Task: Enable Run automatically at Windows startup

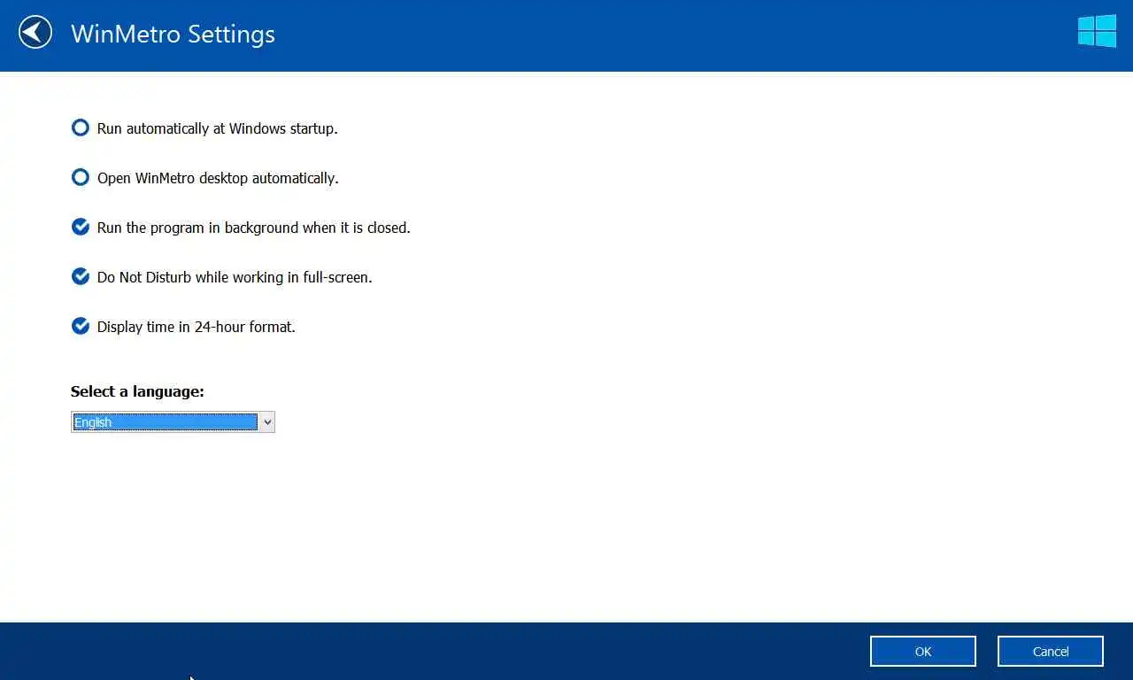Action: tap(81, 127)
